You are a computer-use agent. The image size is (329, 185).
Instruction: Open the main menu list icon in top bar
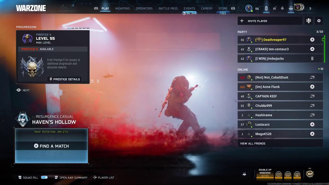266,8
